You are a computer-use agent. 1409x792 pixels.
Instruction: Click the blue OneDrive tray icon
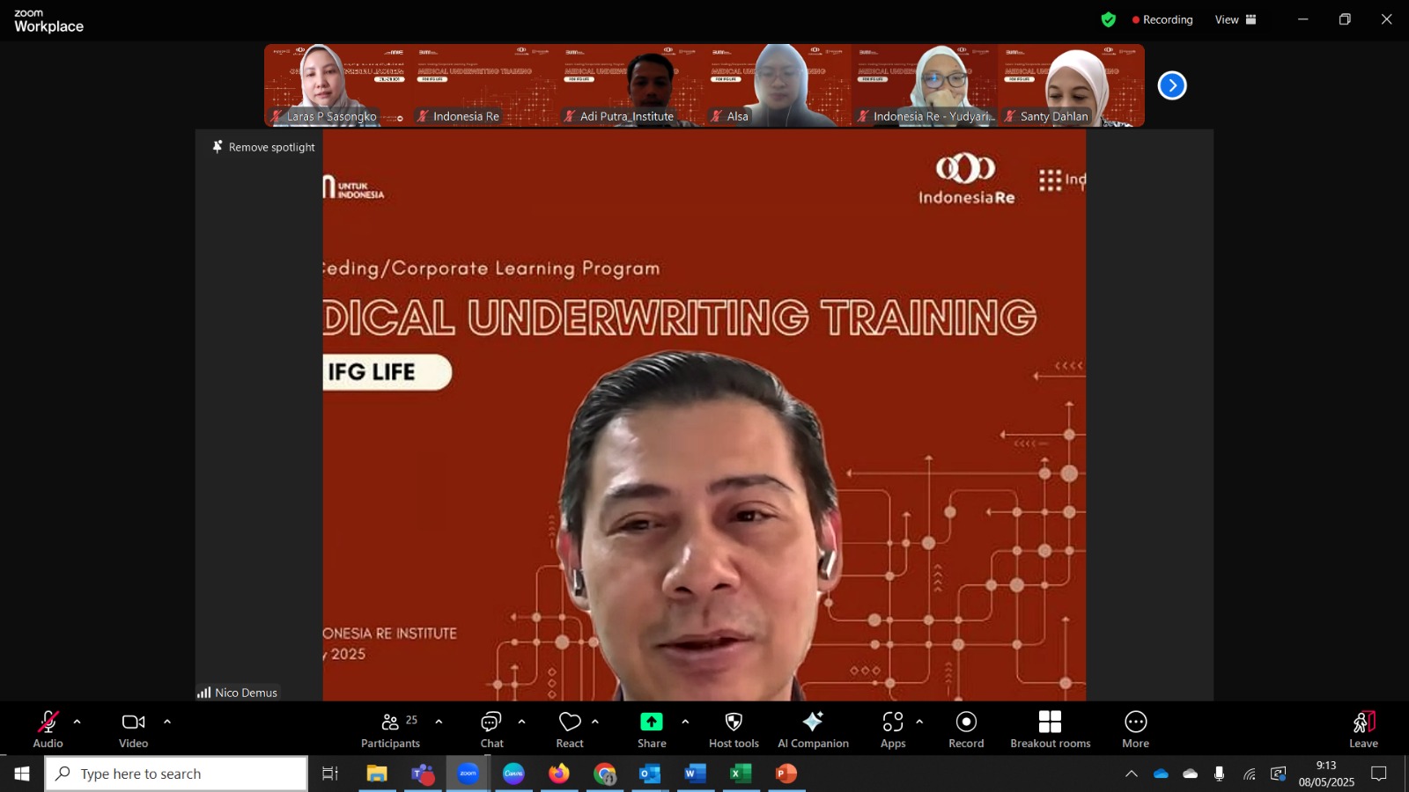tap(1161, 774)
